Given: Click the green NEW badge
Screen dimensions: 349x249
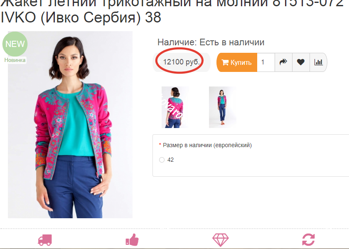Looking at the screenshot, I should [x=15, y=44].
